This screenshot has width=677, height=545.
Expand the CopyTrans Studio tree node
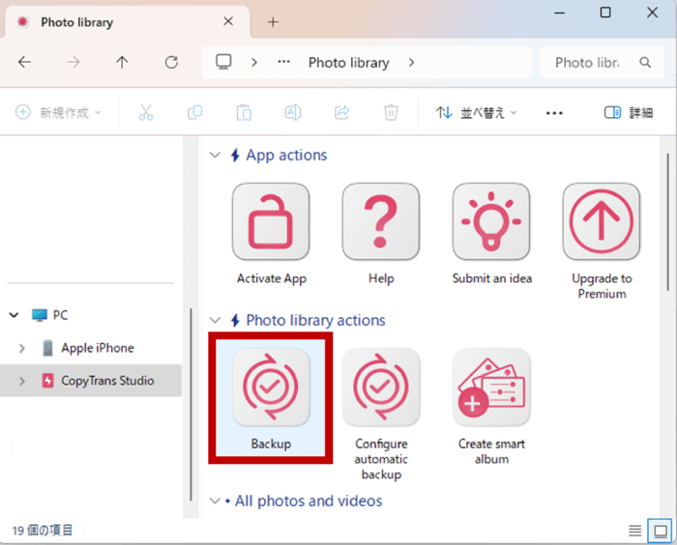tap(22, 381)
